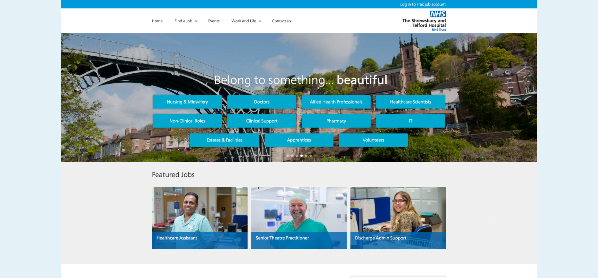Select the last carousel slide dot
The image size is (598, 278).
click(310, 156)
